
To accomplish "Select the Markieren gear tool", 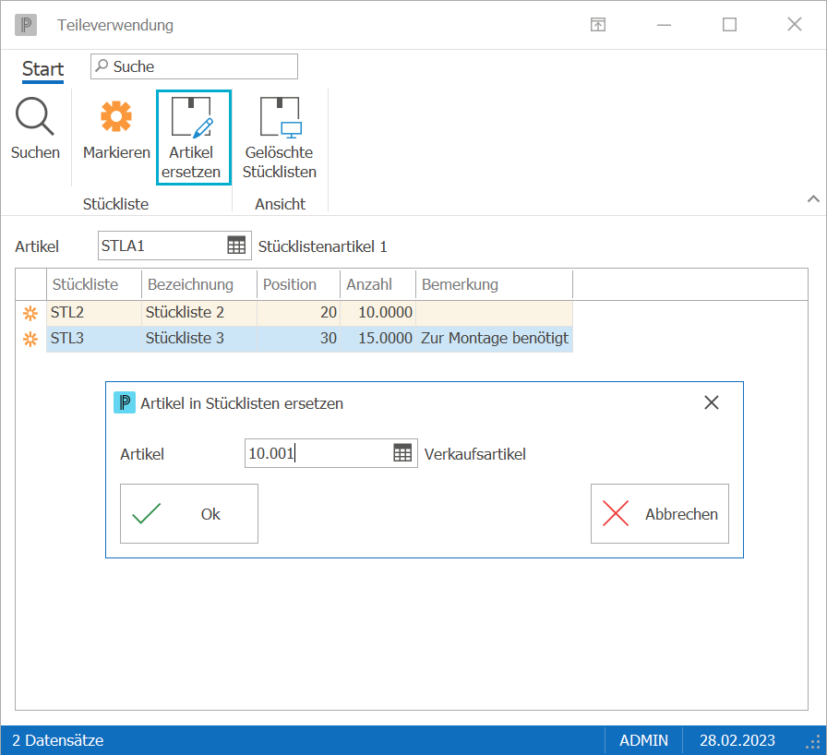I will pyautogui.click(x=116, y=130).
